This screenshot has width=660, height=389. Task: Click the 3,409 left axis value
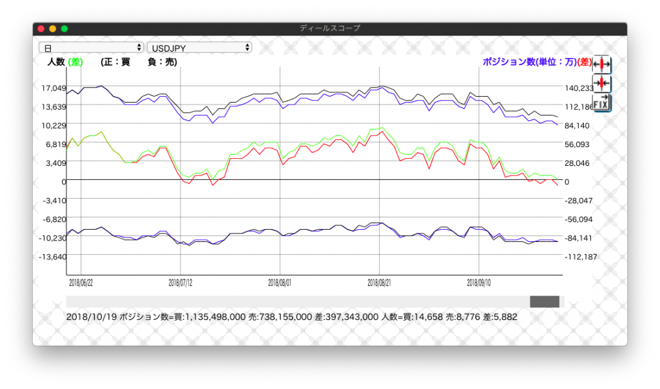56,163
